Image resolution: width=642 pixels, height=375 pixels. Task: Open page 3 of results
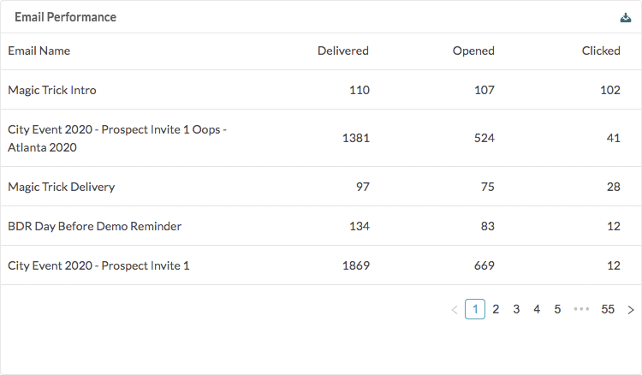(x=516, y=309)
